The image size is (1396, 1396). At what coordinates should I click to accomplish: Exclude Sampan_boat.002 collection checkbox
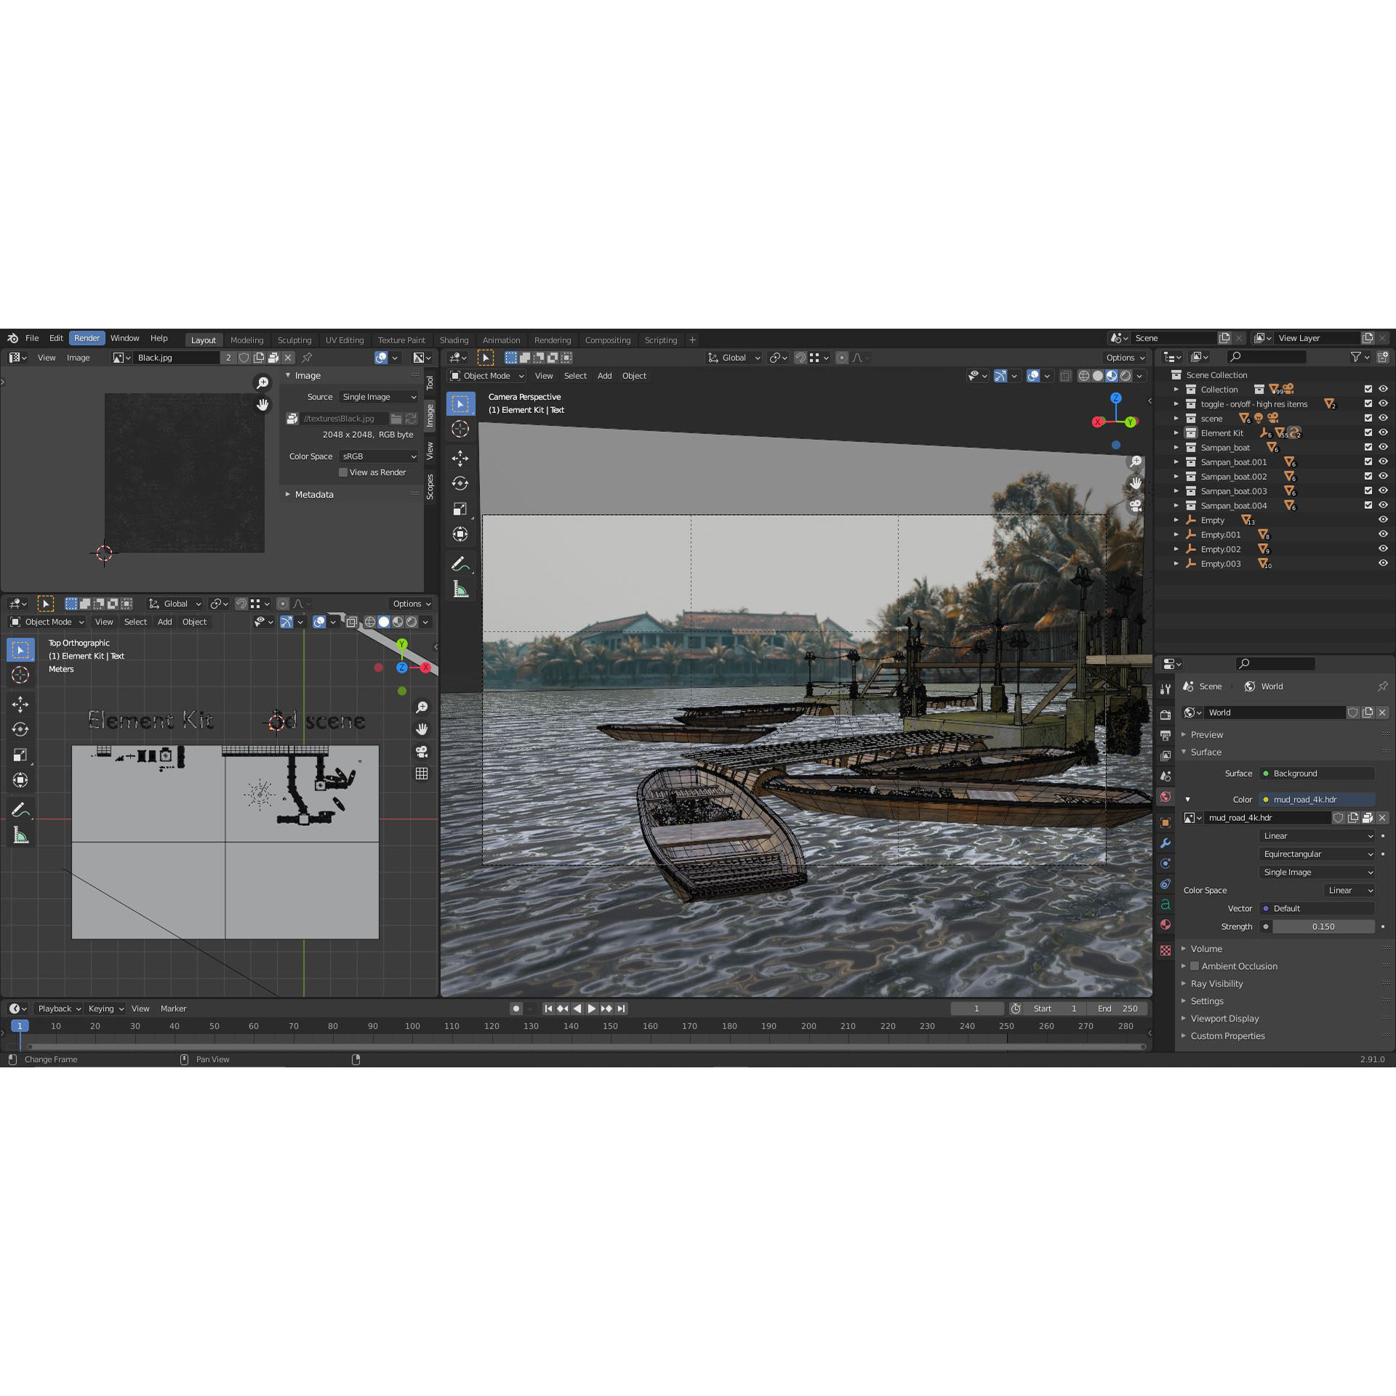[x=1368, y=476]
